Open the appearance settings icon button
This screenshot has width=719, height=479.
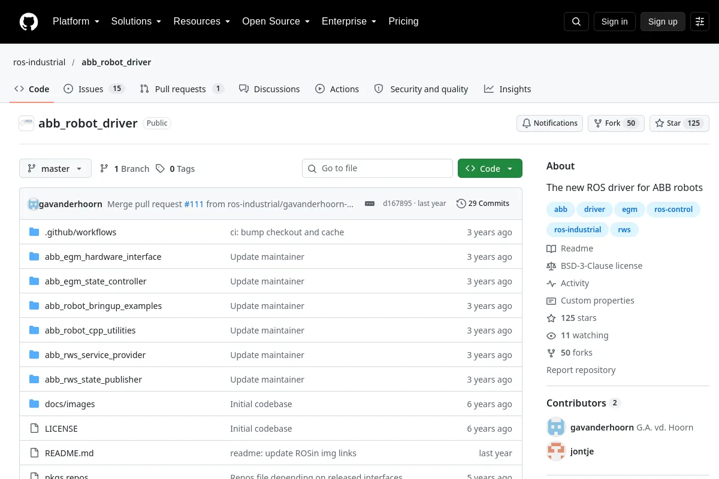[x=700, y=22]
